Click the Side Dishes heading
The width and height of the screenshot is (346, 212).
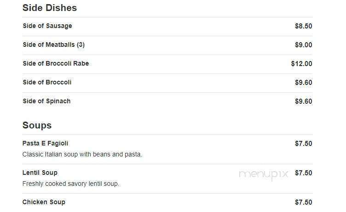point(50,8)
